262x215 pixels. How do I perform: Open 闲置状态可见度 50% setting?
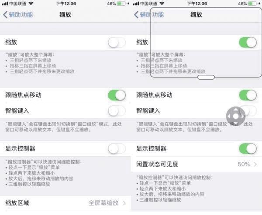pyautogui.click(x=196, y=165)
